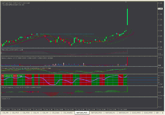The image size is (165, 115).
Task: Open the NATGAS,H1 chart tab
Action: pyautogui.click(x=110, y=113)
